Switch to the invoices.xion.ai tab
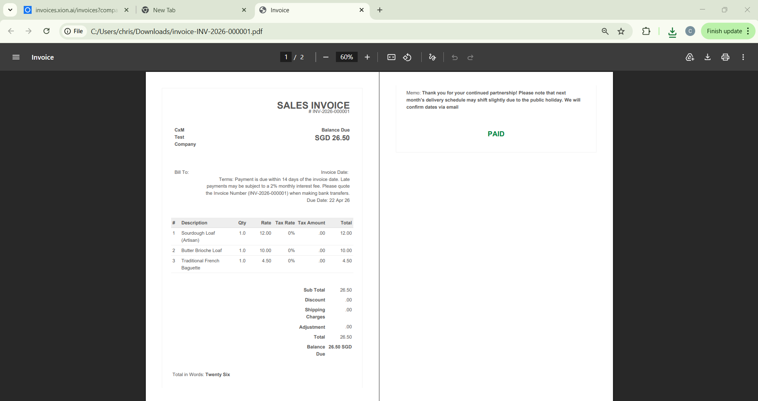 (75, 10)
